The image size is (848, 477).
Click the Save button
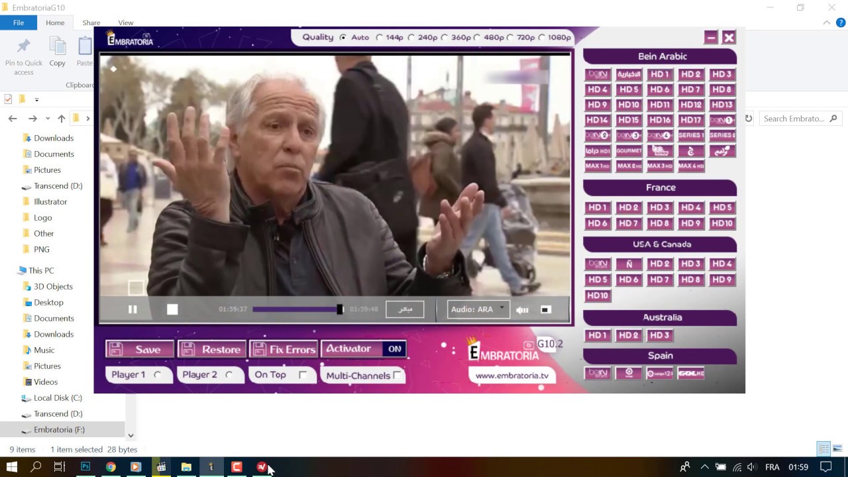[x=140, y=349]
